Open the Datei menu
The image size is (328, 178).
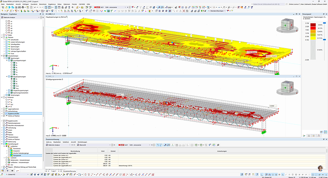point(2,4)
